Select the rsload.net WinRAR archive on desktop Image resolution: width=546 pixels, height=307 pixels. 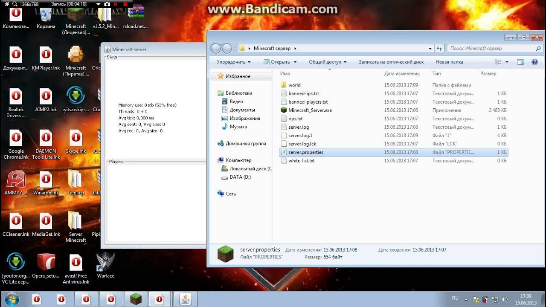[x=136, y=17]
